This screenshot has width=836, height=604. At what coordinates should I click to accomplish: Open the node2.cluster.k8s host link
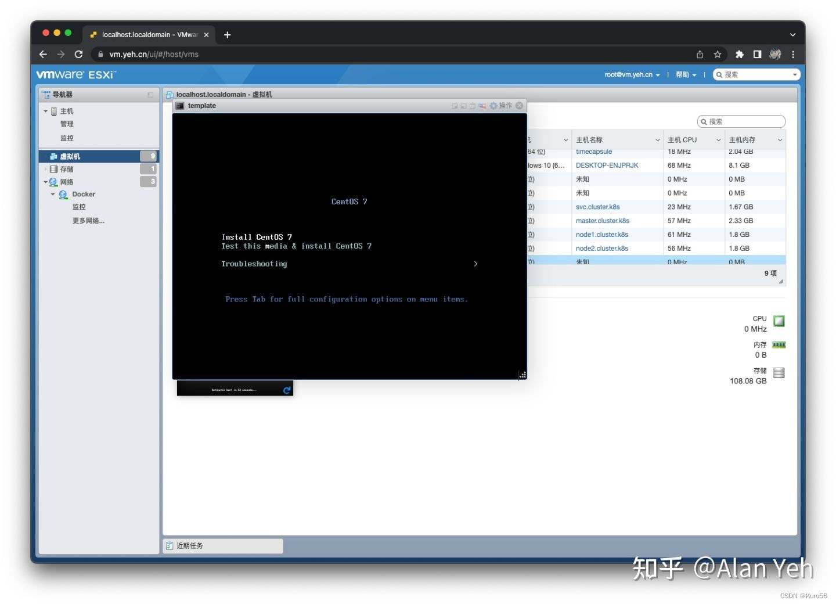[x=602, y=249]
